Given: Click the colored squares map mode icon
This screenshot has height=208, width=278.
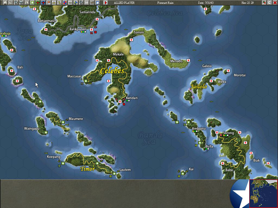Looking at the screenshot, I should click(65, 2).
